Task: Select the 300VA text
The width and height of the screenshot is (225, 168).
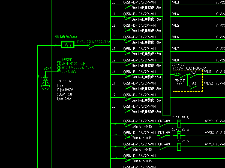Action: pyautogui.click(x=178, y=69)
